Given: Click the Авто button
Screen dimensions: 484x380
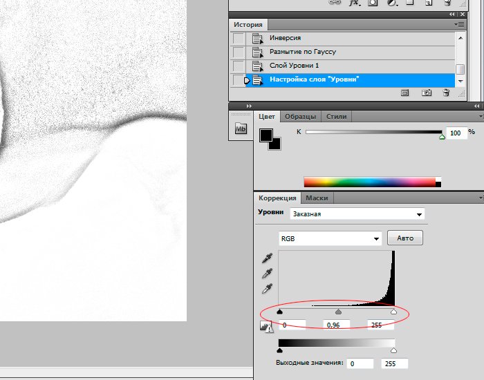Looking at the screenshot, I should [404, 238].
